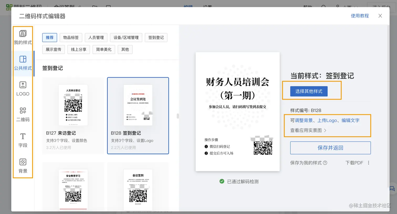Click help icon beside 保存为我的样式
This screenshot has width=397, height=214.
tap(325, 163)
